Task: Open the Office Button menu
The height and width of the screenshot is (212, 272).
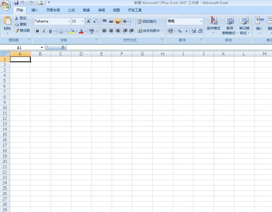Action: pyautogui.click(x=5, y=5)
